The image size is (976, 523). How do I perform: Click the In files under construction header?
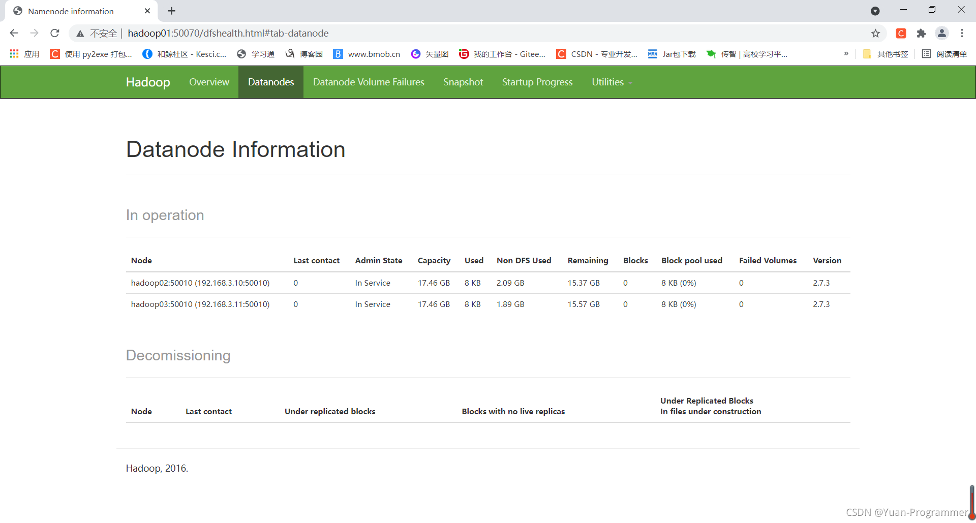[x=711, y=411]
